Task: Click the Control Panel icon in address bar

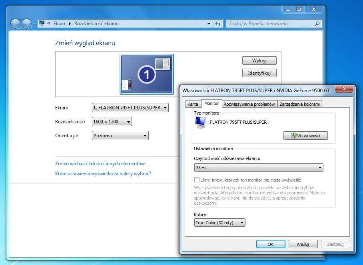Action: (42, 23)
